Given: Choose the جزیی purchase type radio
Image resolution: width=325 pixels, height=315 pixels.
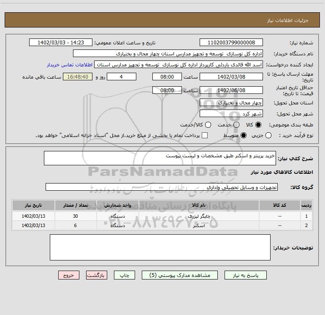Looking at the screenshot, I should [x=268, y=135].
